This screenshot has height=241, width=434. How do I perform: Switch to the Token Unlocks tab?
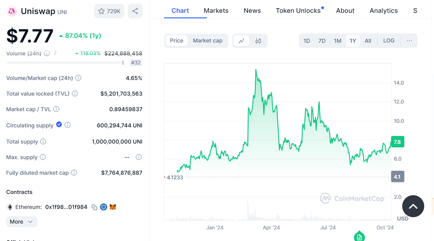tap(298, 11)
